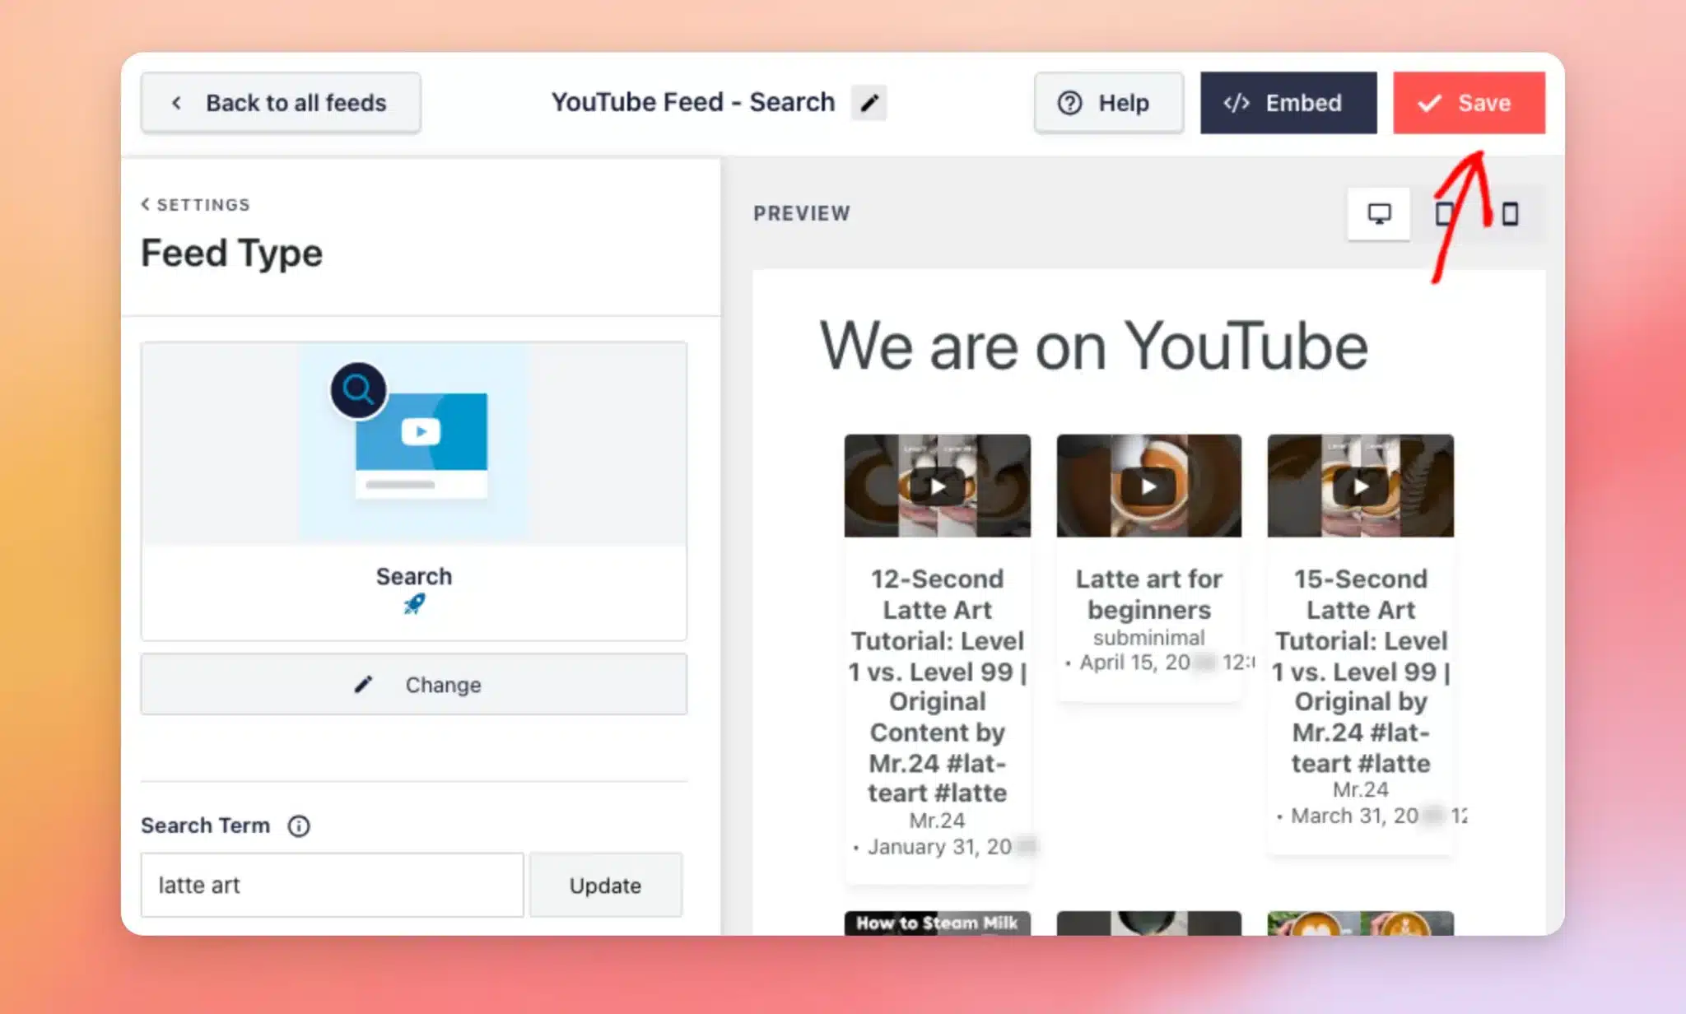Select desktop preview icon
1686x1014 pixels.
click(1379, 214)
